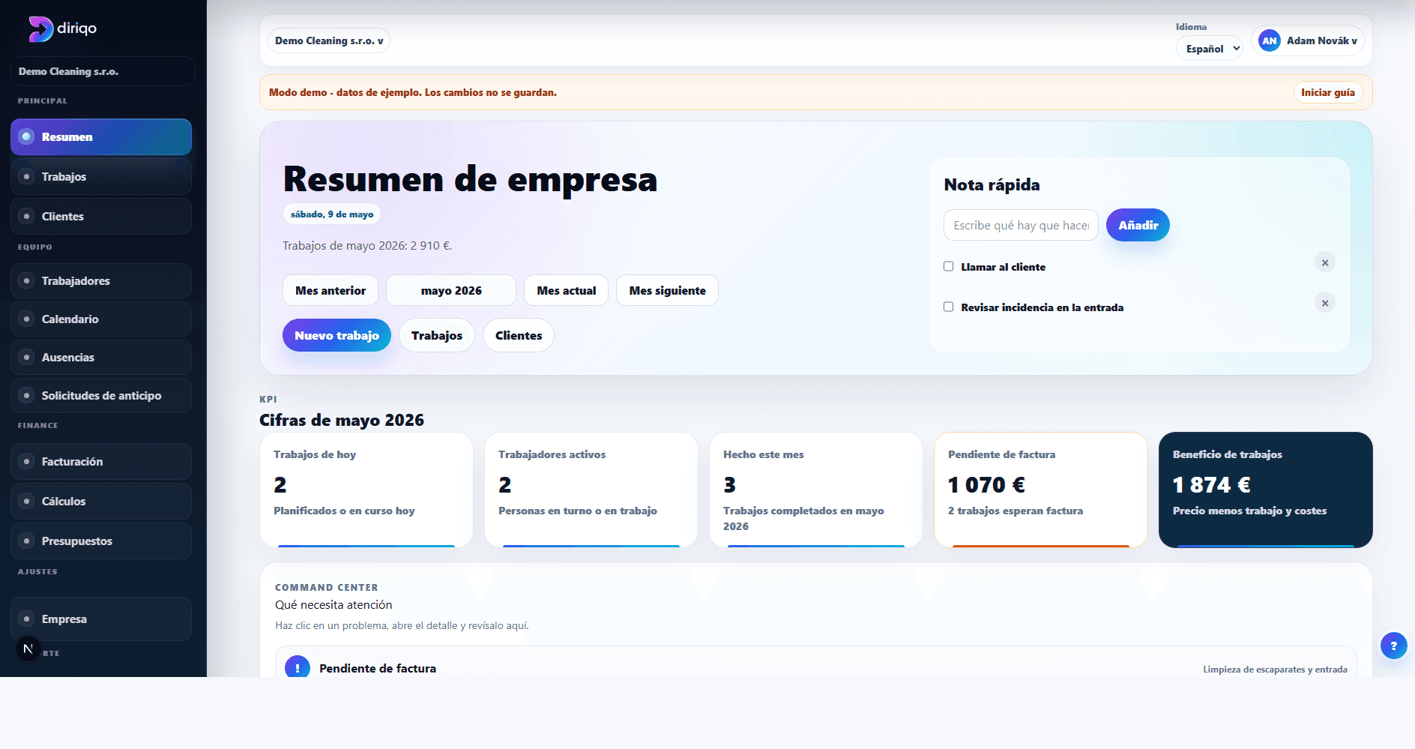This screenshot has height=749, width=1415.
Task: Click the bullet icon beside Empresa
Action: (x=27, y=619)
